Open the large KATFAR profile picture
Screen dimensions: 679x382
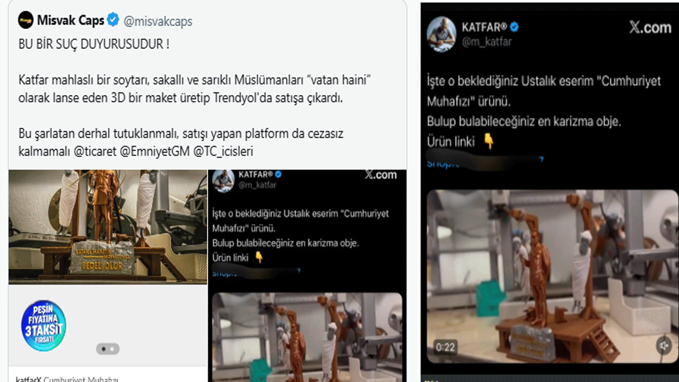click(x=442, y=33)
